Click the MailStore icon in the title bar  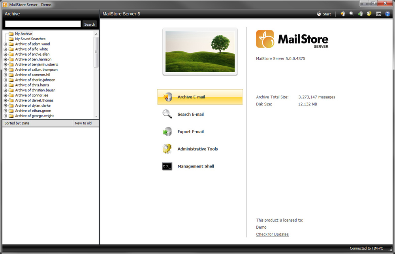click(x=5, y=4)
